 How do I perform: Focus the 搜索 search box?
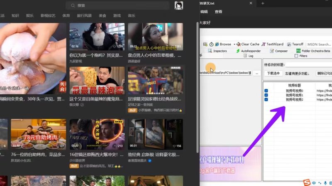point(118,5)
